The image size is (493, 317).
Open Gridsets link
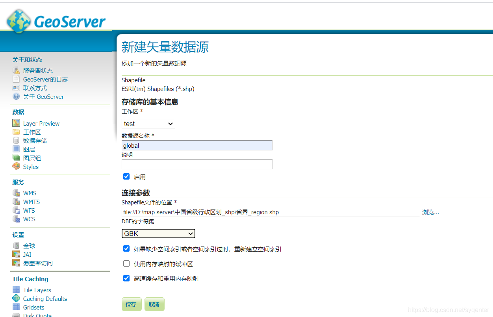pos(33,307)
